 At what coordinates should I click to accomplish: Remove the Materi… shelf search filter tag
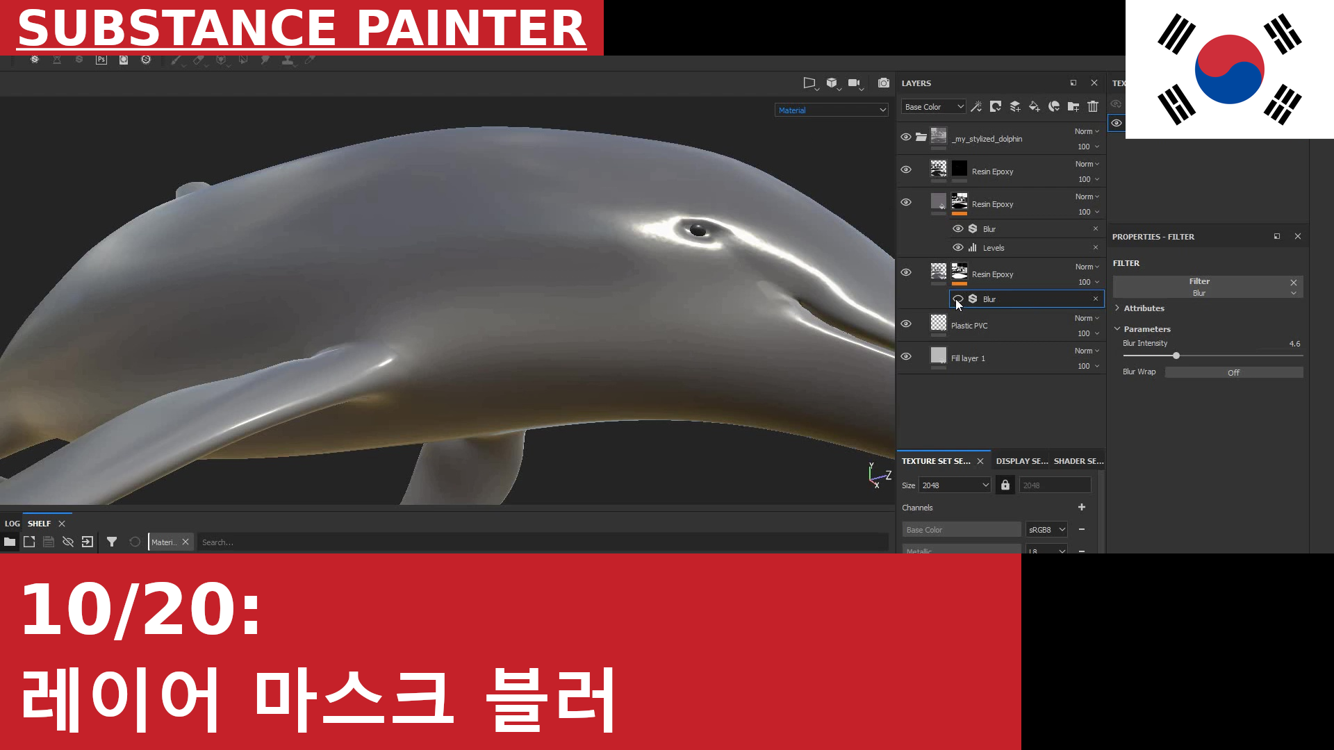pos(186,542)
